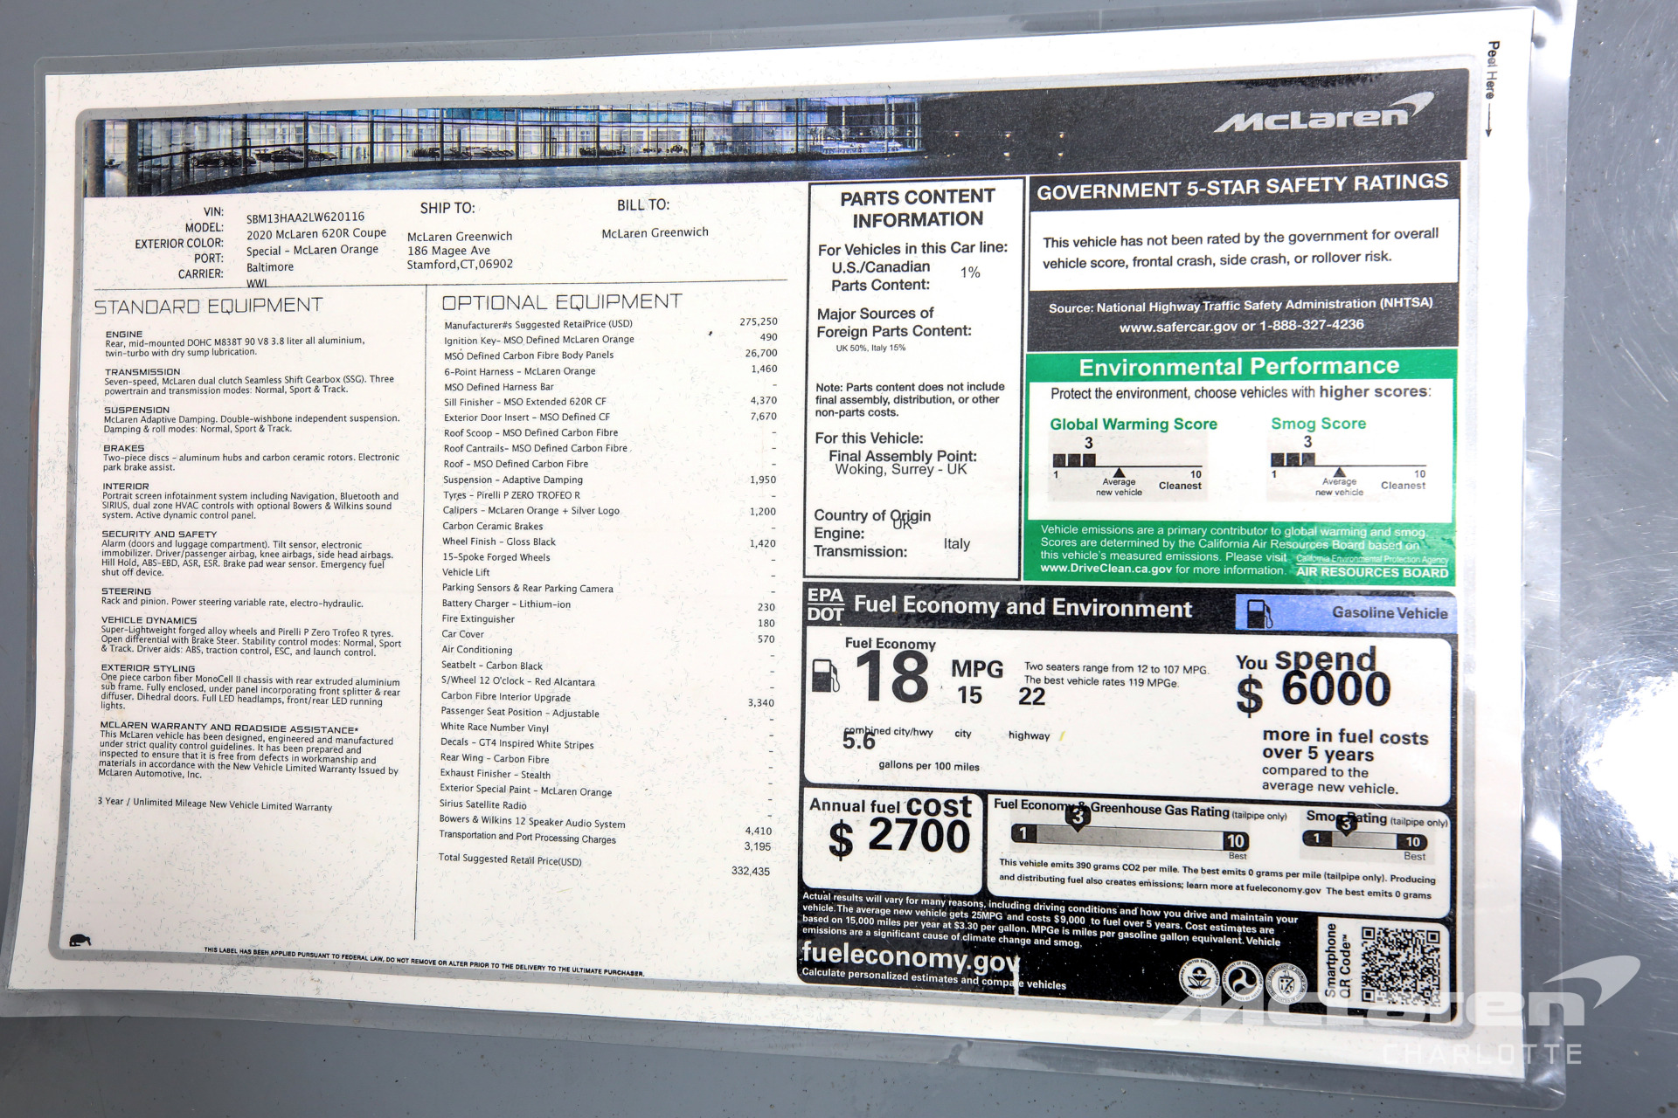Click the 'EXTERIOR STYLING' section label
Viewport: 1678px width, 1118px height.
(x=148, y=668)
